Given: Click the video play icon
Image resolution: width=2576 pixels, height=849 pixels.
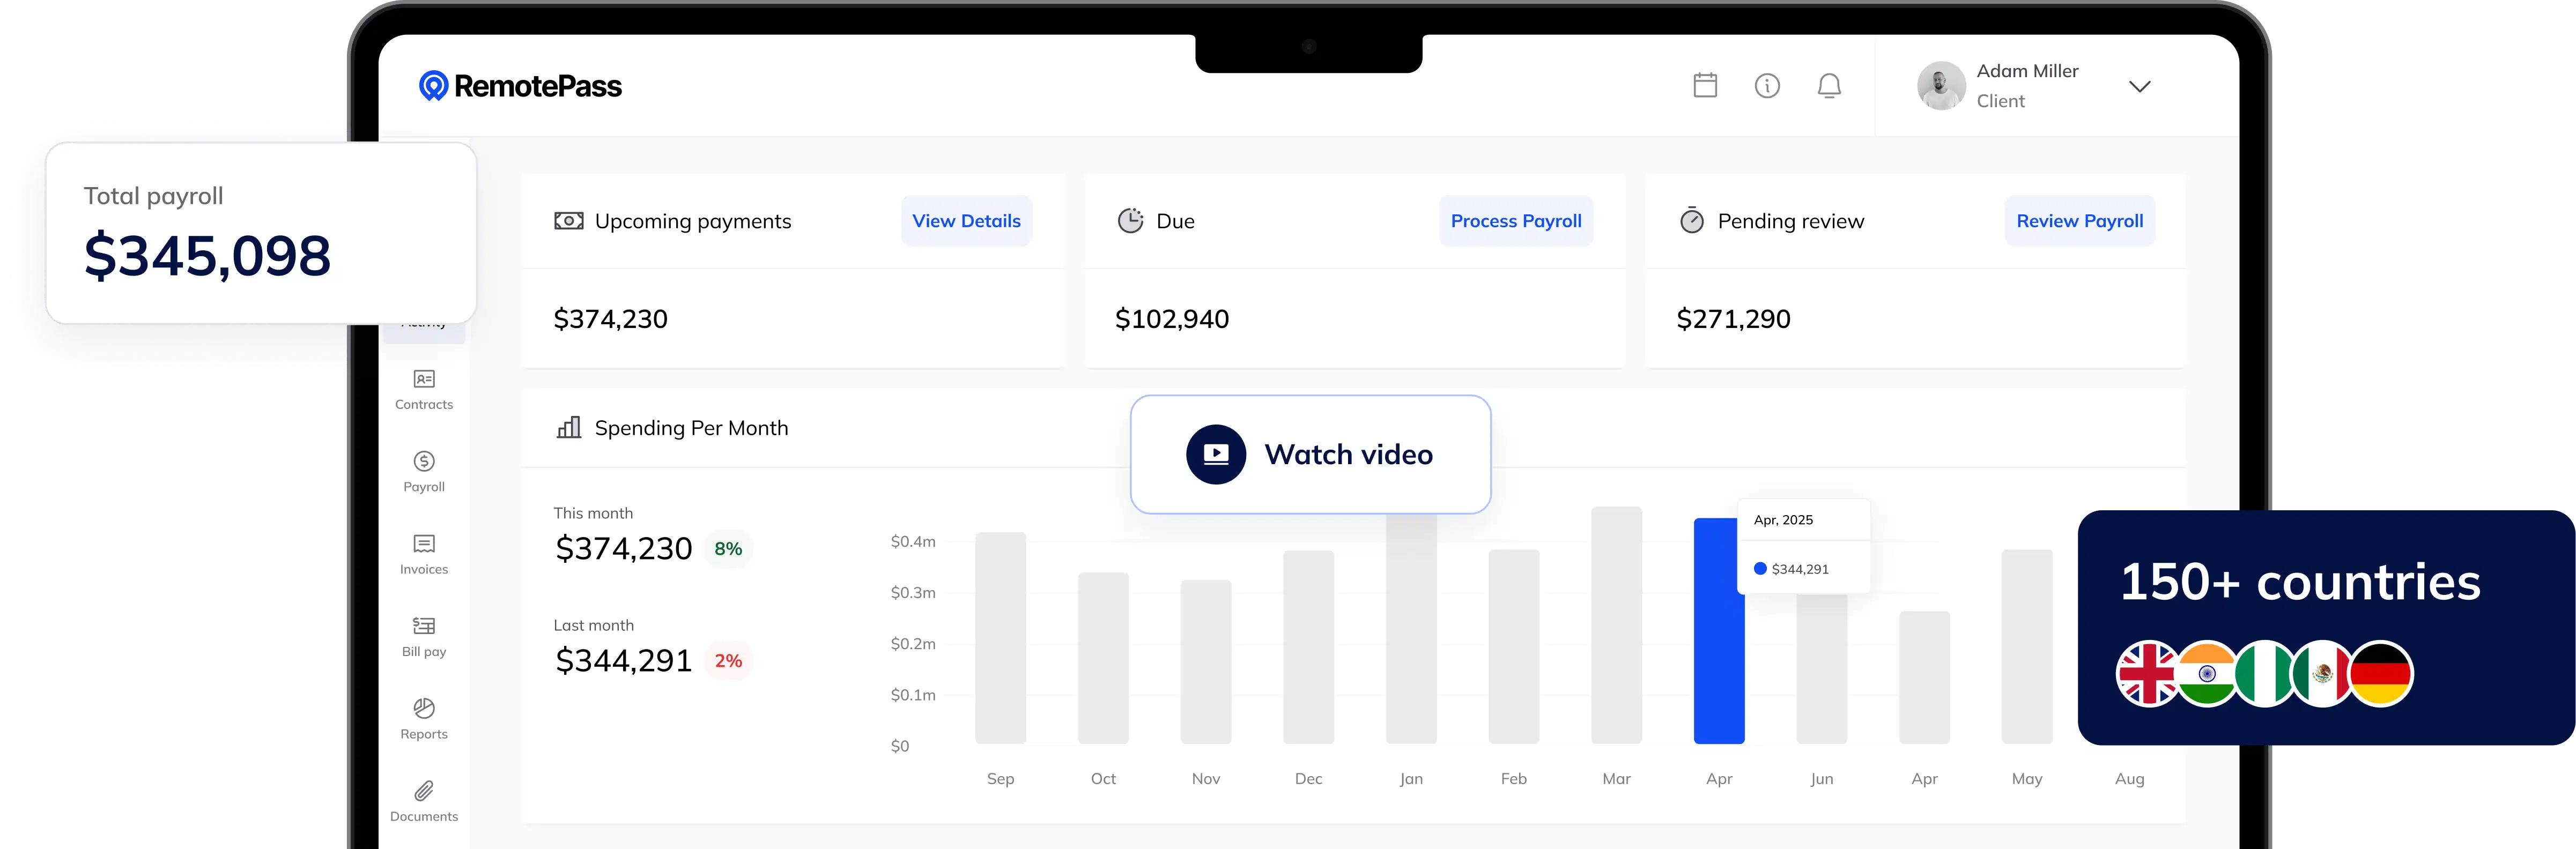Looking at the screenshot, I should click(1216, 455).
